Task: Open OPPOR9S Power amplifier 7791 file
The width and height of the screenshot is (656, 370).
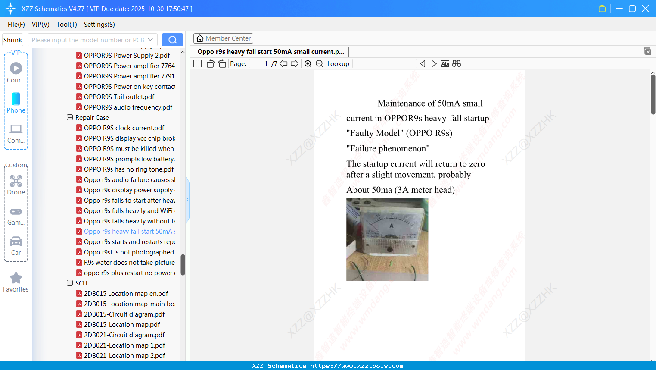Action: [x=126, y=76]
